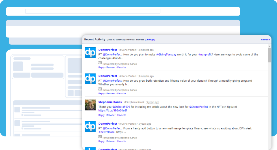Click the scrollbar thumb in the tweet list
This screenshot has height=150, width=277.
269,55
